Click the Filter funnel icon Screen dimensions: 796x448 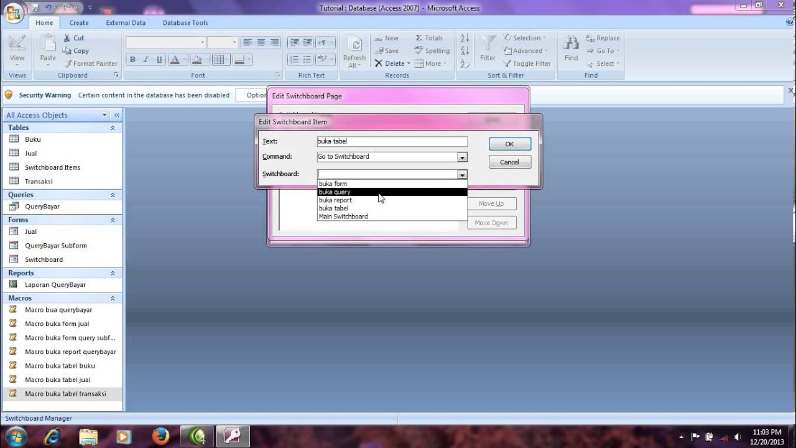tap(488, 44)
